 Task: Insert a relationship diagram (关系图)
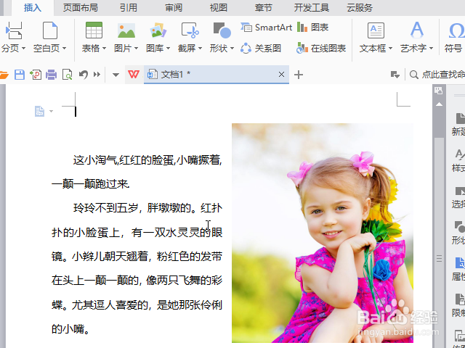pos(261,49)
